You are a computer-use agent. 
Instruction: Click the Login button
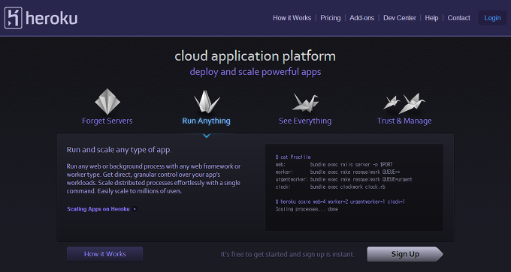(x=492, y=18)
